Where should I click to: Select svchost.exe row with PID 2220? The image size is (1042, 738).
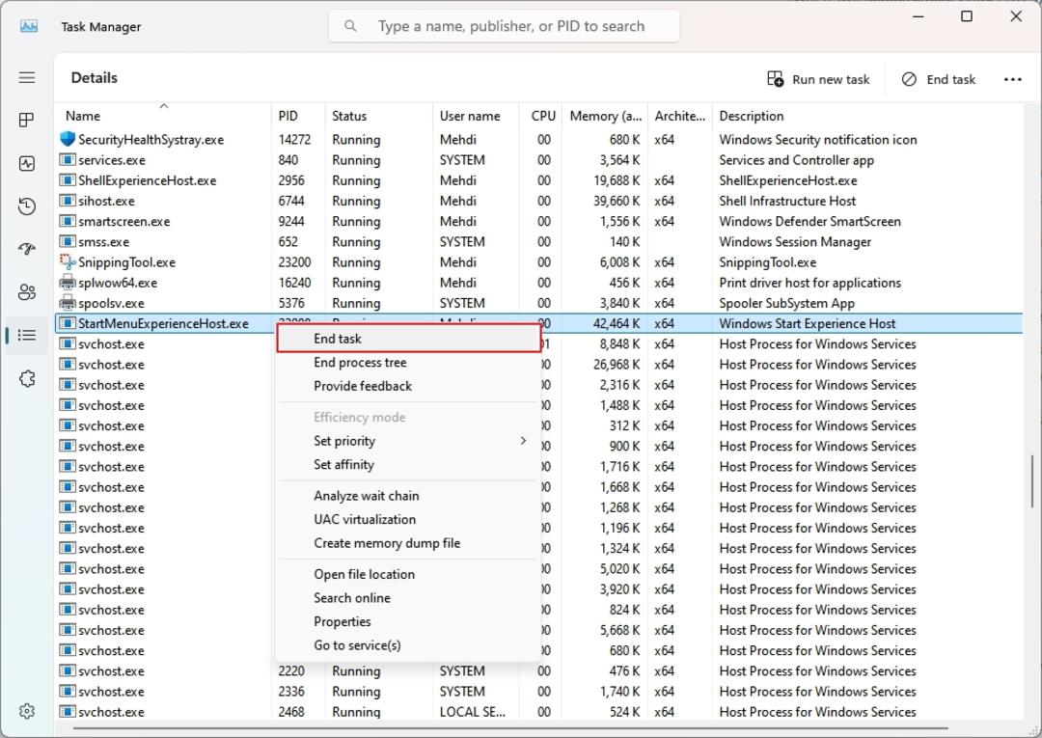pos(538,670)
